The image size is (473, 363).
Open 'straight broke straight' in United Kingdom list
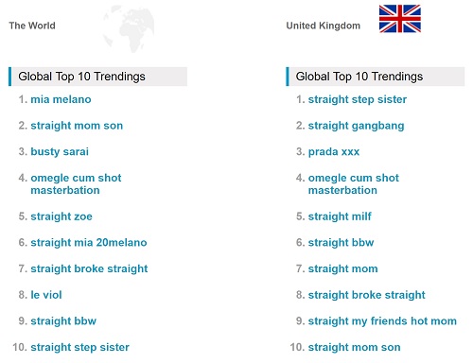click(x=367, y=295)
